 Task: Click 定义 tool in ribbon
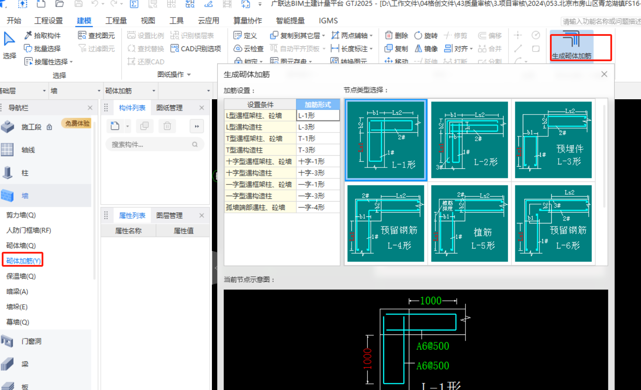(245, 35)
